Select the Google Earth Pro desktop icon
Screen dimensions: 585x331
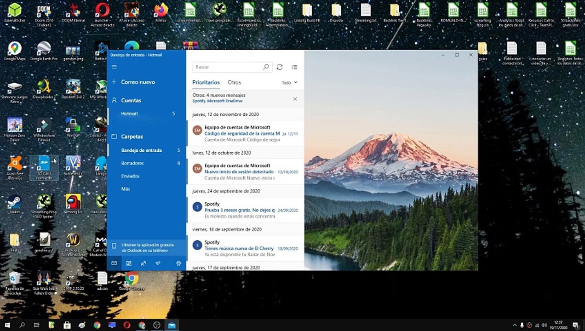click(x=44, y=51)
